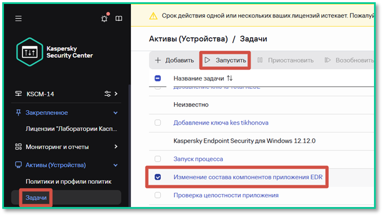The width and height of the screenshot is (383, 216).
Task: Click the KSCM-14 server icon
Action: [x=18, y=94]
